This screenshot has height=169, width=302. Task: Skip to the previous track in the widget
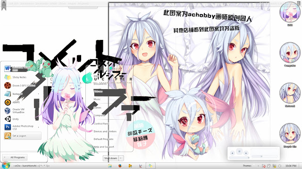point(233,153)
